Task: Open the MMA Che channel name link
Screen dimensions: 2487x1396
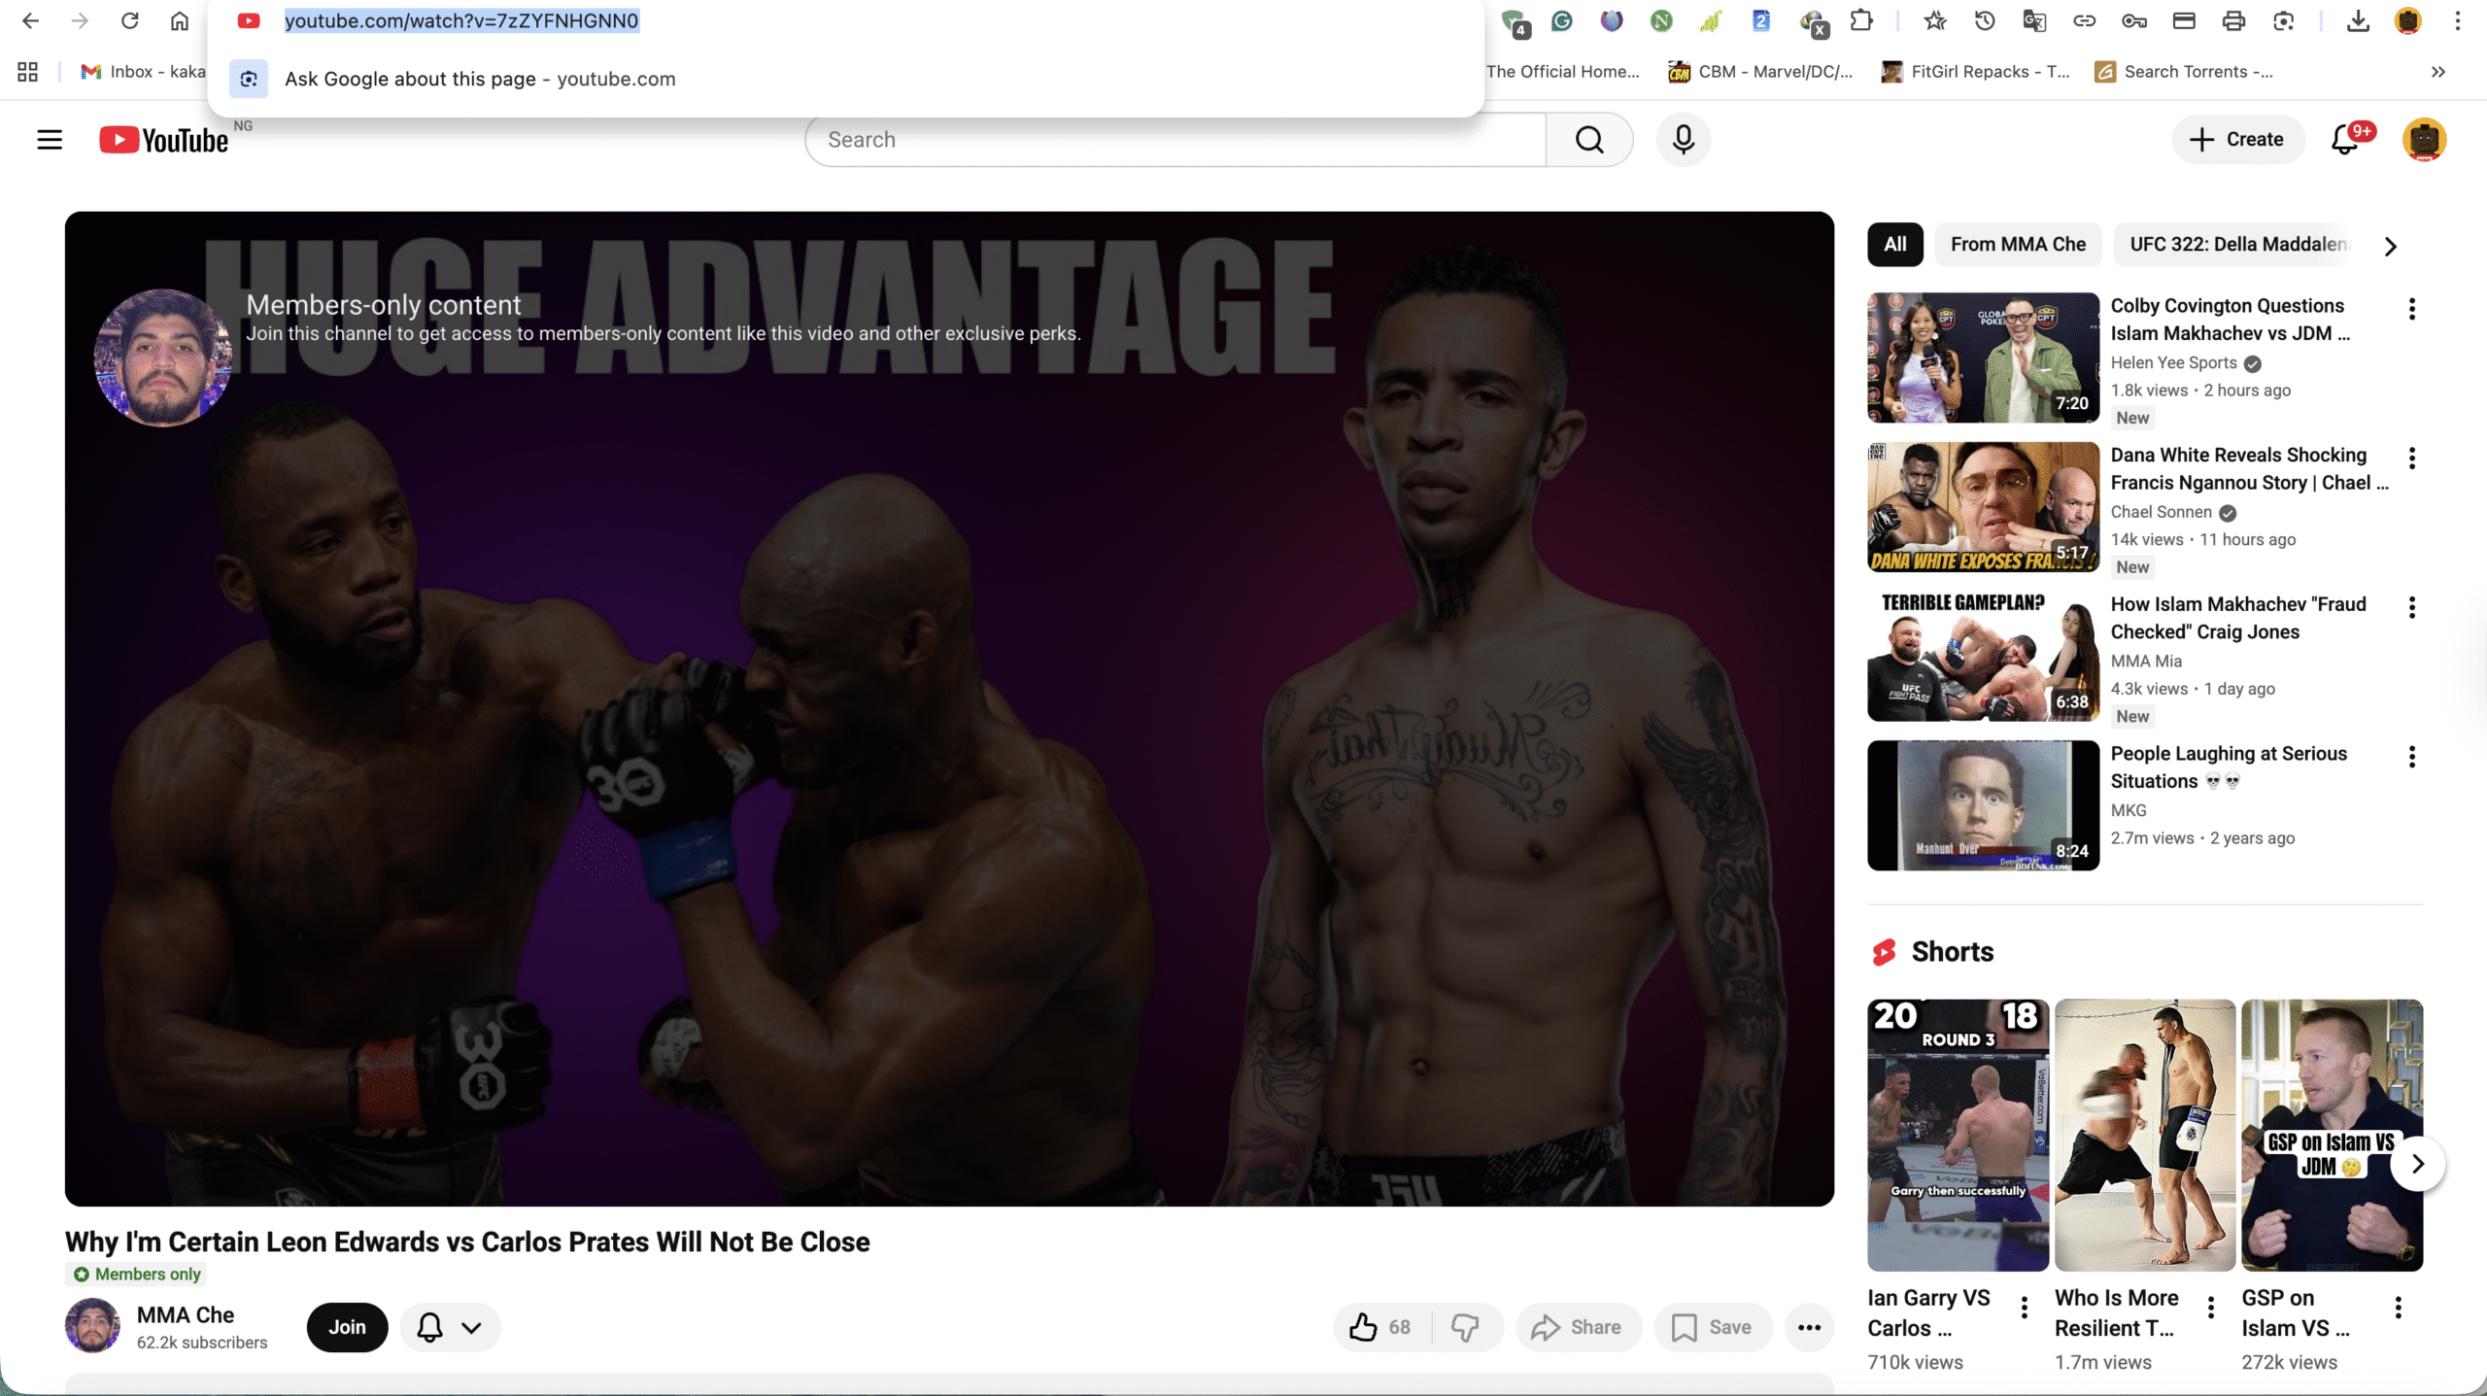Action: coord(186,1314)
